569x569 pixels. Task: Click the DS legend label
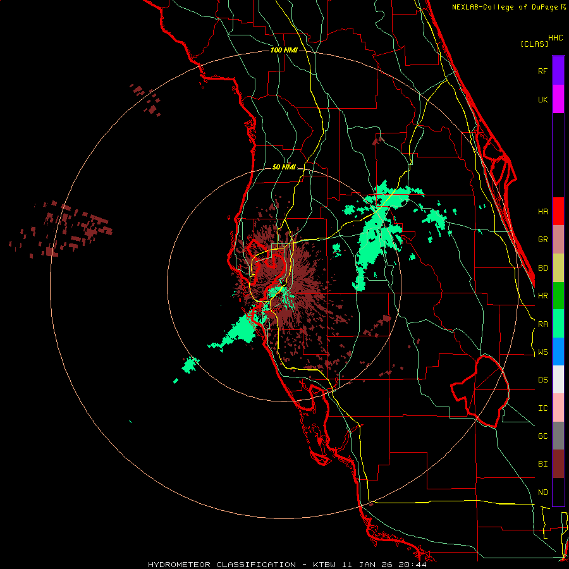tap(542, 380)
